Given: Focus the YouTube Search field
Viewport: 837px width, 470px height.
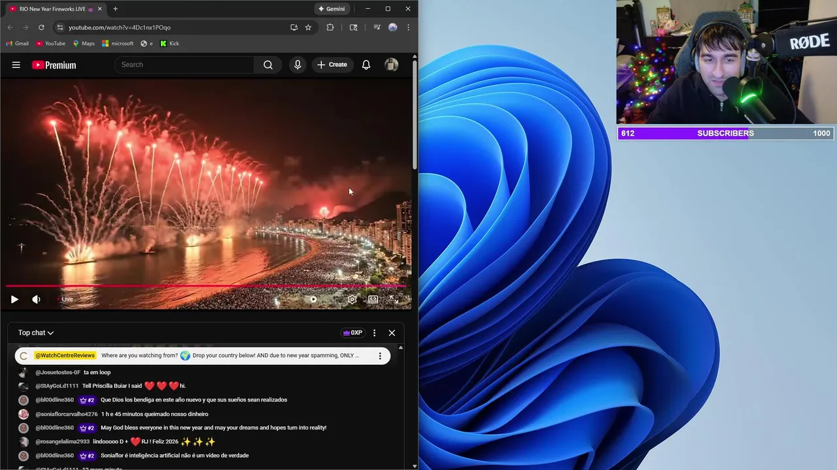Looking at the screenshot, I should [184, 65].
